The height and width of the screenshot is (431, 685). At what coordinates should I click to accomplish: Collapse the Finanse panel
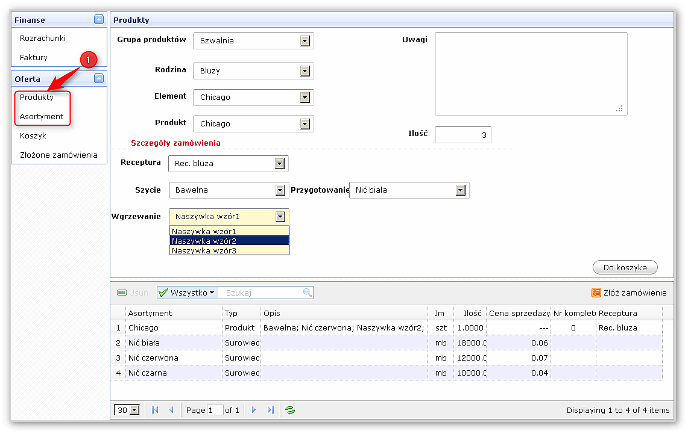[99, 20]
